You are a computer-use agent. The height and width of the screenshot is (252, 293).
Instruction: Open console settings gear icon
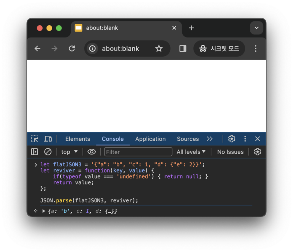[x=257, y=152]
